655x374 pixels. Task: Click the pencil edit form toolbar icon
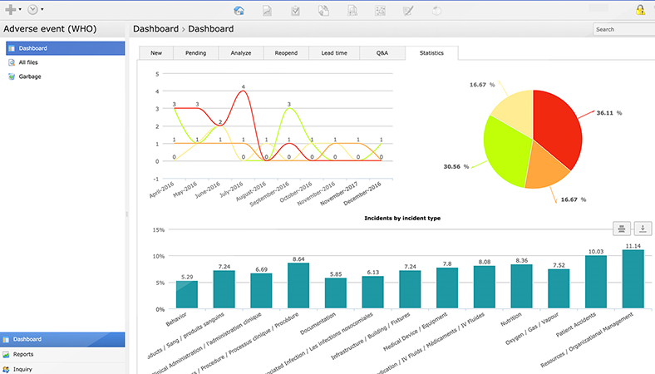408,11
